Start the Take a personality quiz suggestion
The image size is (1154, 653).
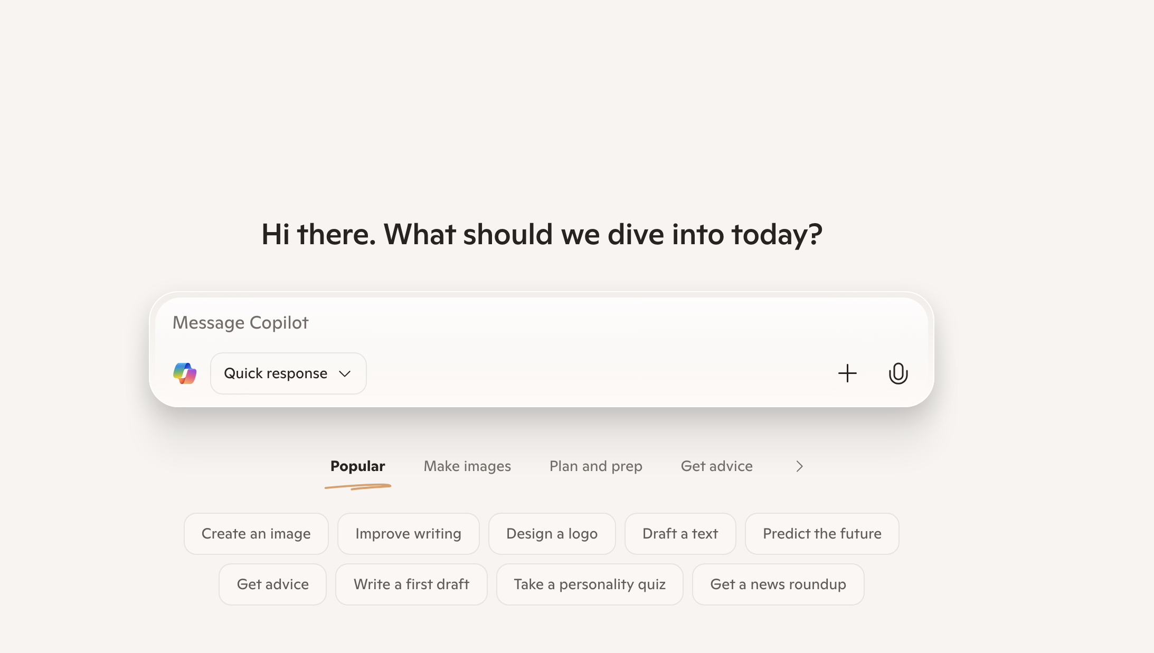[590, 584]
